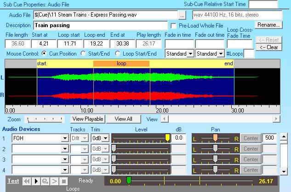Click the File length value 36.60
291x192 pixels.
(x=17, y=44)
